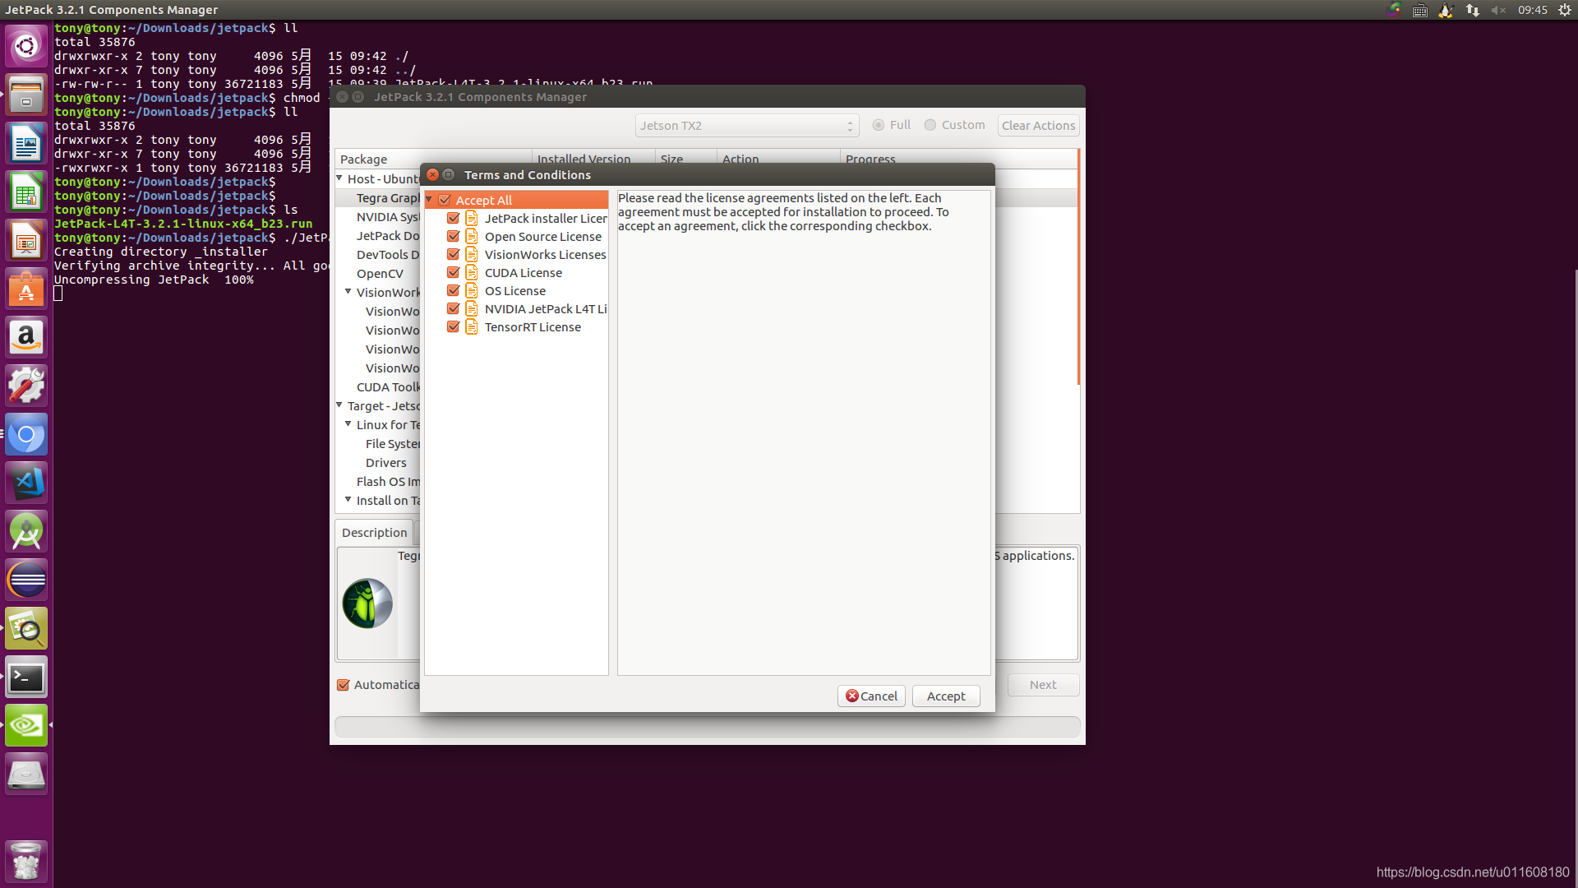1578x888 pixels.
Task: Collapse Linux for Tegra group
Action: pyautogui.click(x=348, y=423)
